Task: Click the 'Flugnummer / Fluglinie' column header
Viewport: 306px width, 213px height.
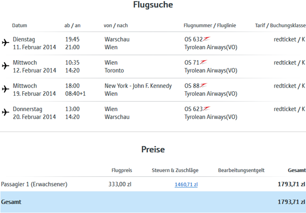Action: click(210, 25)
